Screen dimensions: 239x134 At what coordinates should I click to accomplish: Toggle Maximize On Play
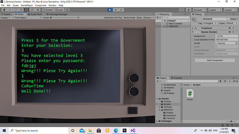(x=113, y=18)
